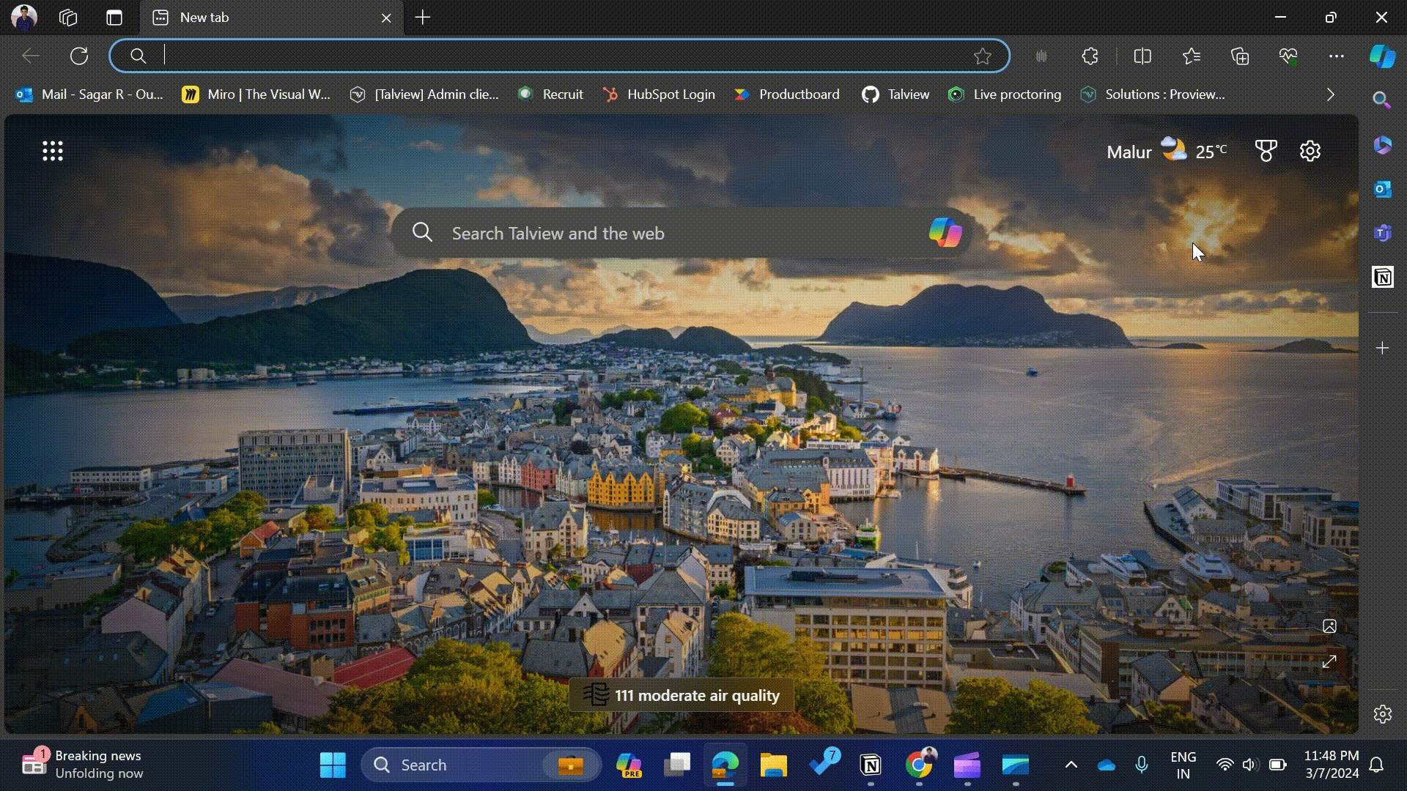Refresh the page
1407x791 pixels.
pos(79,56)
